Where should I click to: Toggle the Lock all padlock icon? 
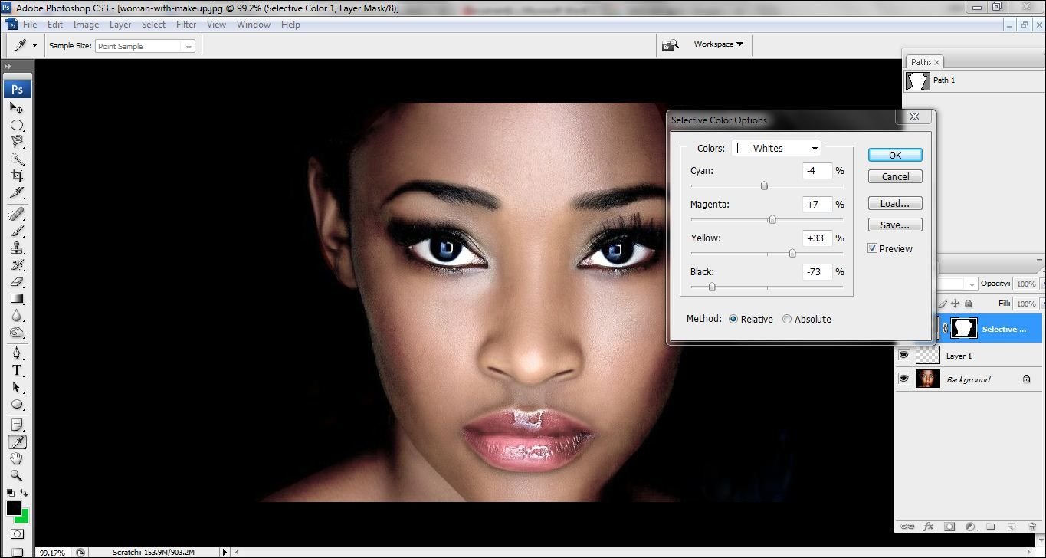(x=969, y=304)
